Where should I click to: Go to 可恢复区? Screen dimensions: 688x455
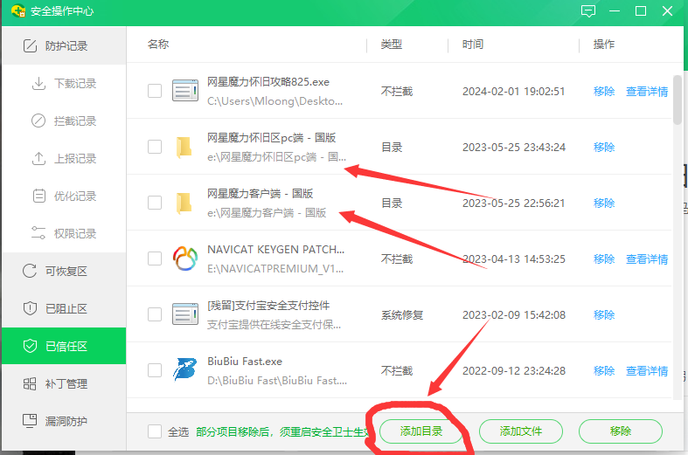click(x=64, y=271)
